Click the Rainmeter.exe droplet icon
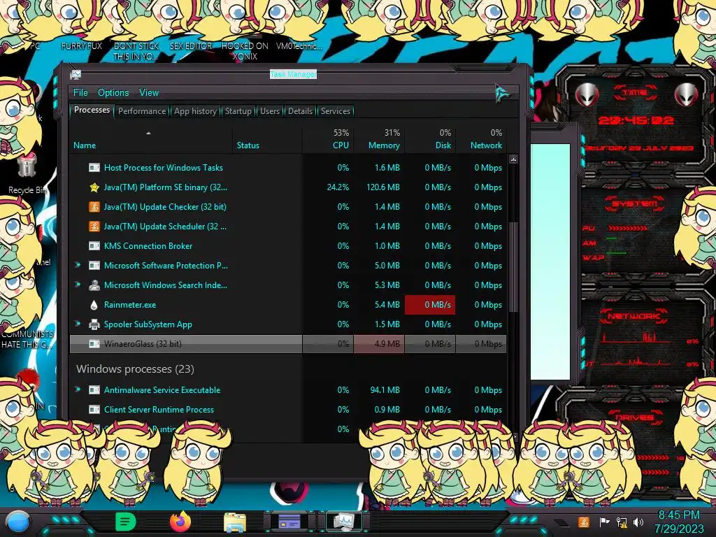 click(94, 305)
